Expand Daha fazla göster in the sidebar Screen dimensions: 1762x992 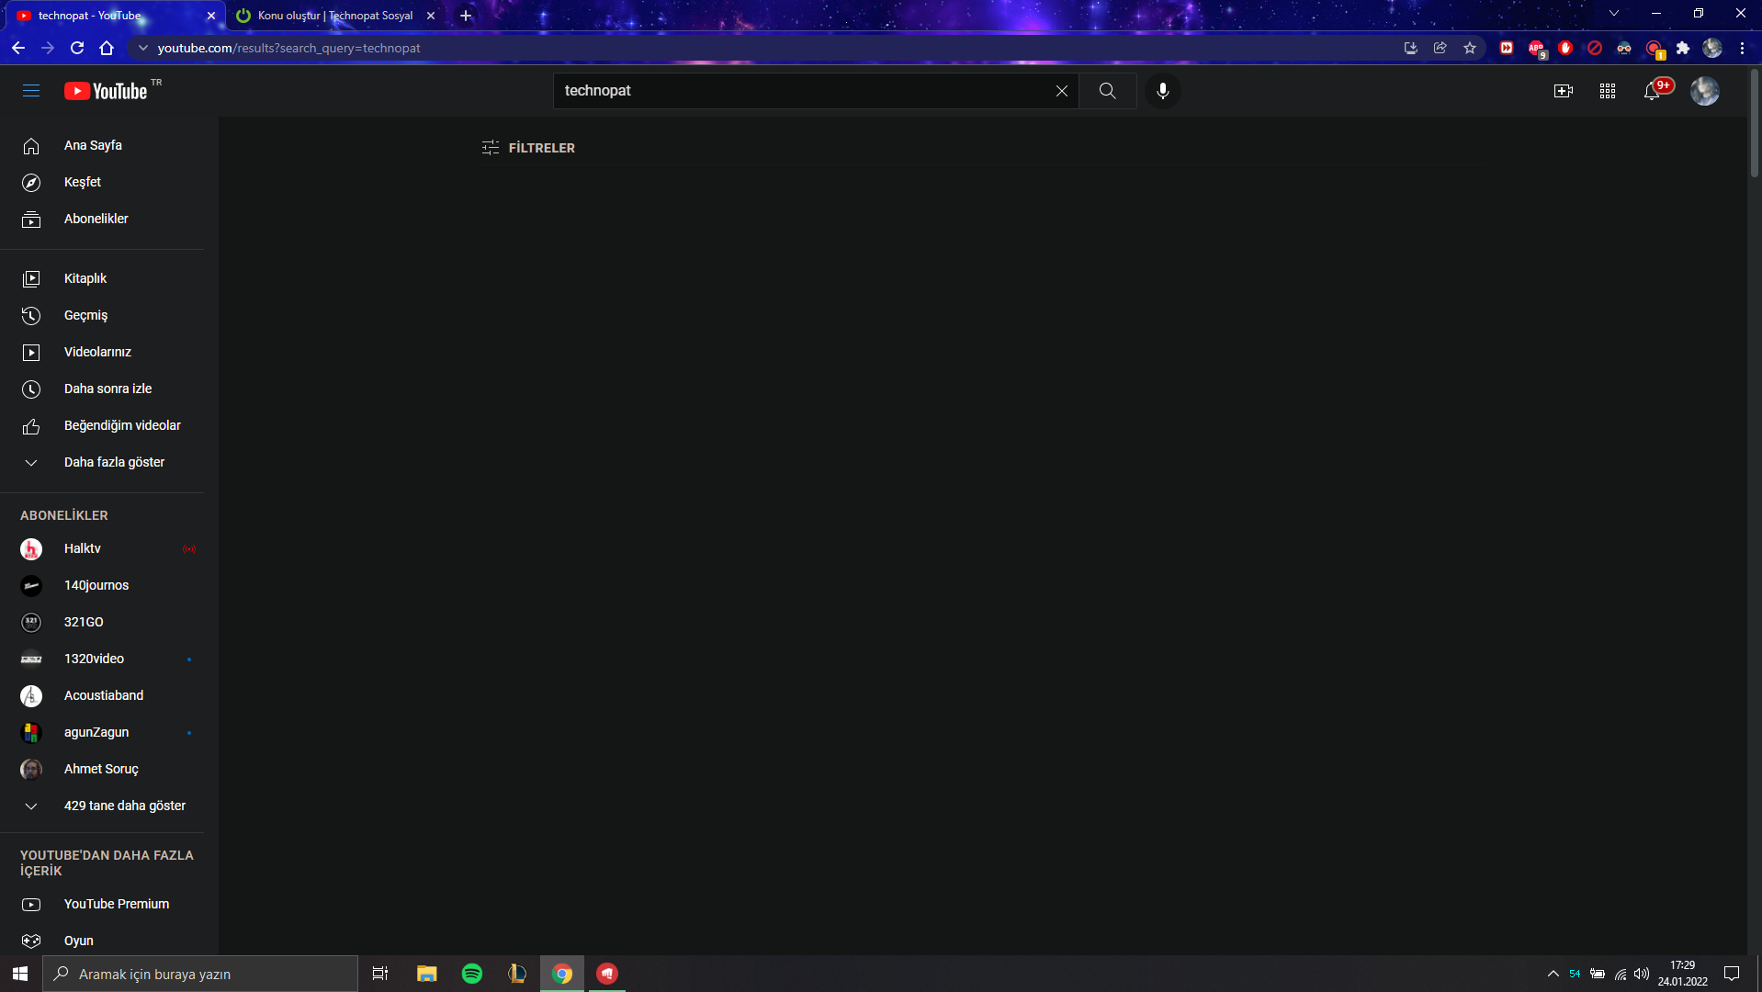pyautogui.click(x=102, y=462)
